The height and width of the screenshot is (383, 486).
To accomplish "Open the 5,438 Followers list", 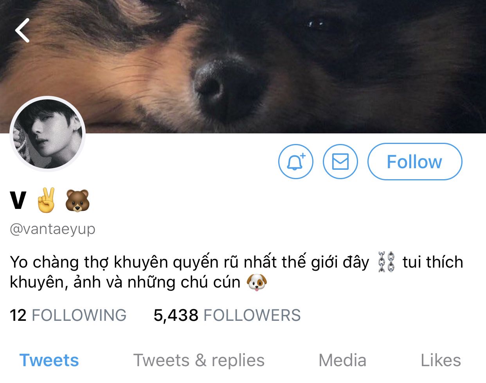I will (227, 315).
